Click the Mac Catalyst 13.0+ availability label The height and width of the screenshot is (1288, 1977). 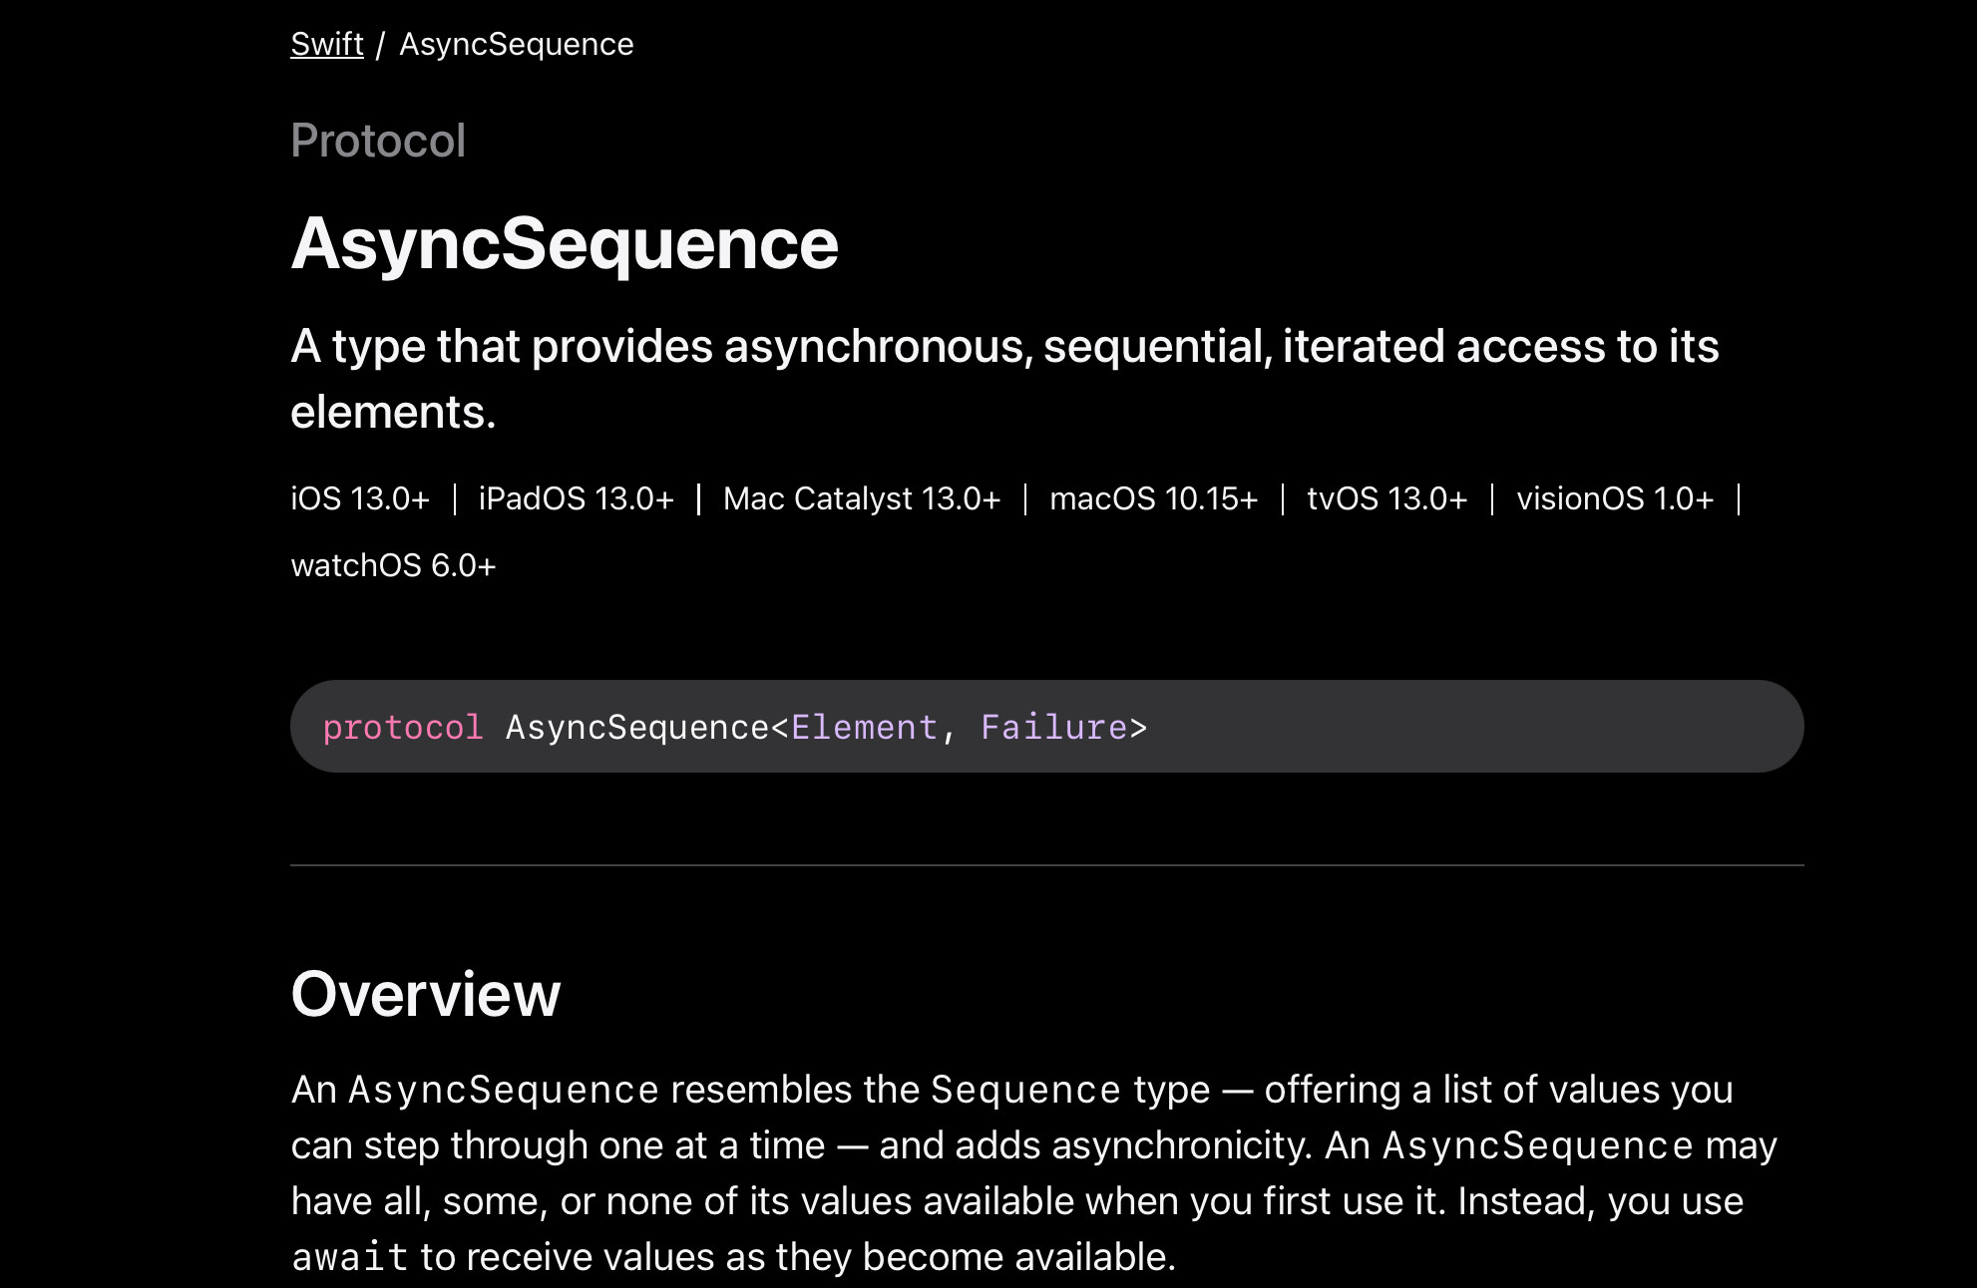point(862,498)
